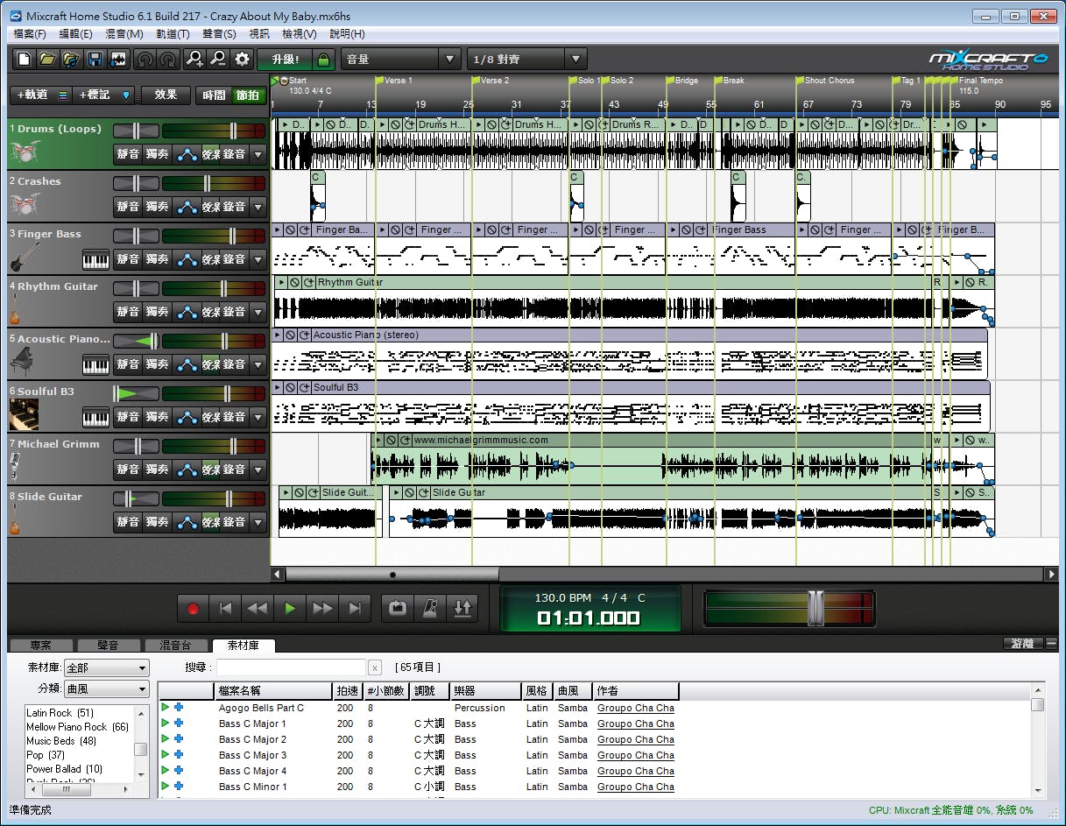
Task: Open the library 分類 (category) dropdown
Action: [106, 689]
